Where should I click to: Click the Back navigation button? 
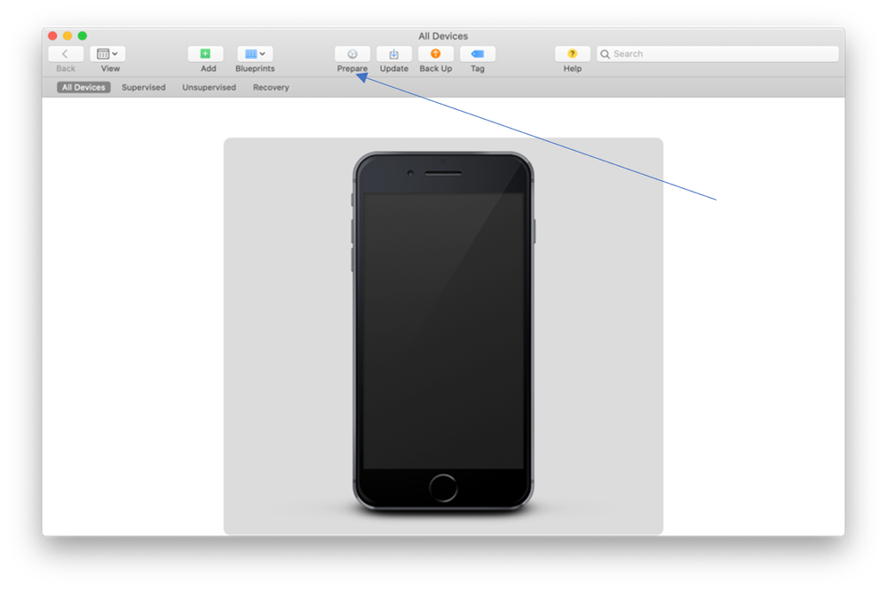point(65,53)
